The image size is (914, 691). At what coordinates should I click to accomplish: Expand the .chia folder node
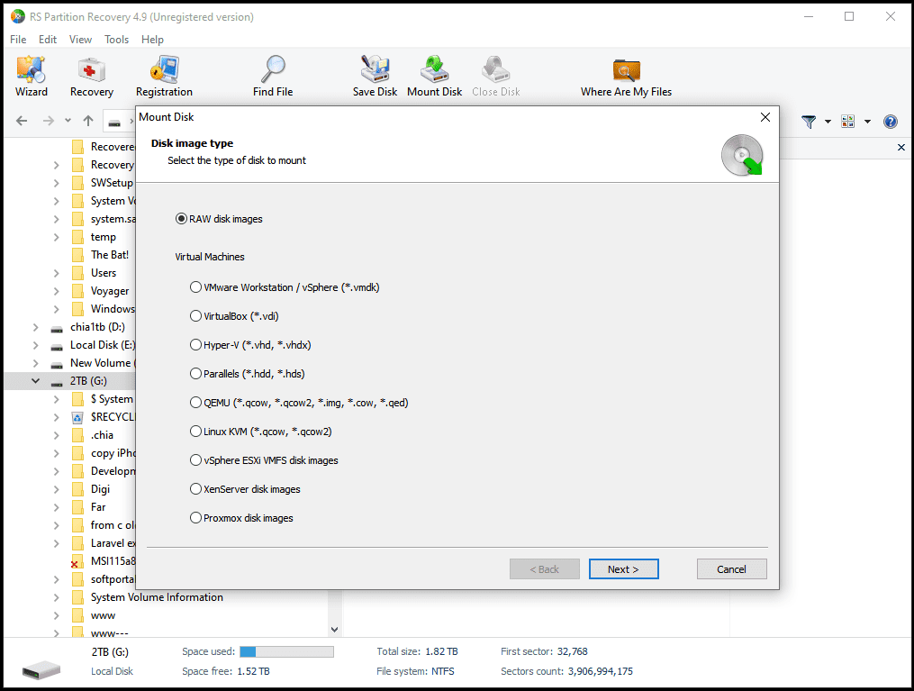(56, 436)
